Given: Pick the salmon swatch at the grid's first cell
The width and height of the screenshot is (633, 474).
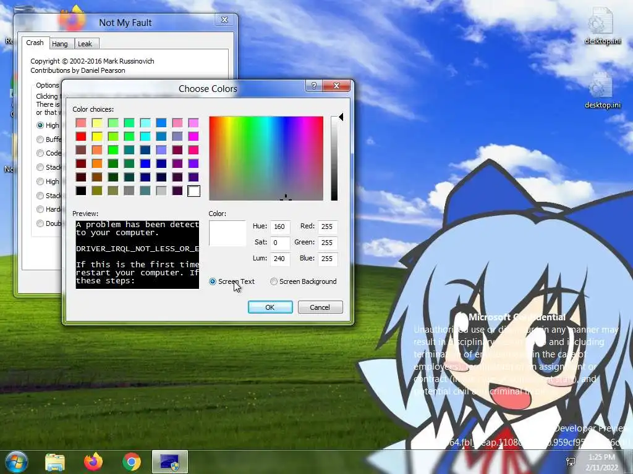Looking at the screenshot, I should click(x=81, y=123).
